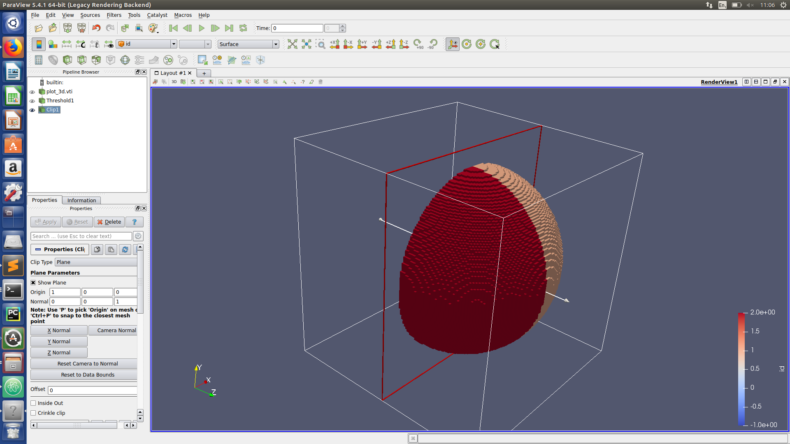Switch to the Information tab
Screen dimensions: 790x444
[81, 200]
